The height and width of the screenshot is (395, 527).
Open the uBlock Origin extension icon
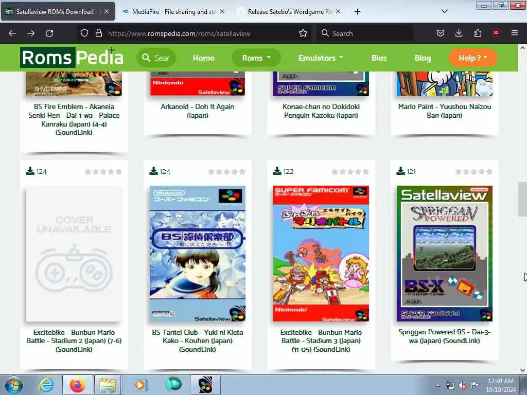click(x=496, y=33)
